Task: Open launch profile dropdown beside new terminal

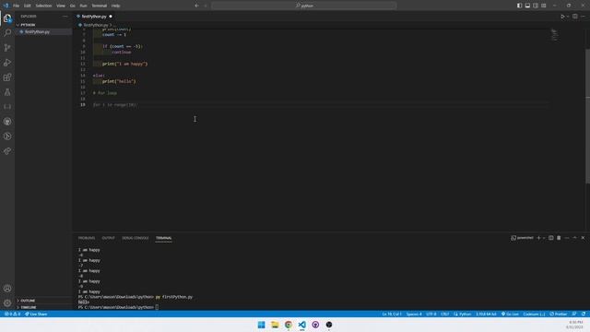Action: (x=544, y=238)
